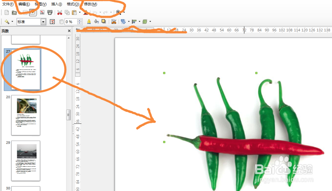Increase transparency with the up spinner

click(80, 20)
